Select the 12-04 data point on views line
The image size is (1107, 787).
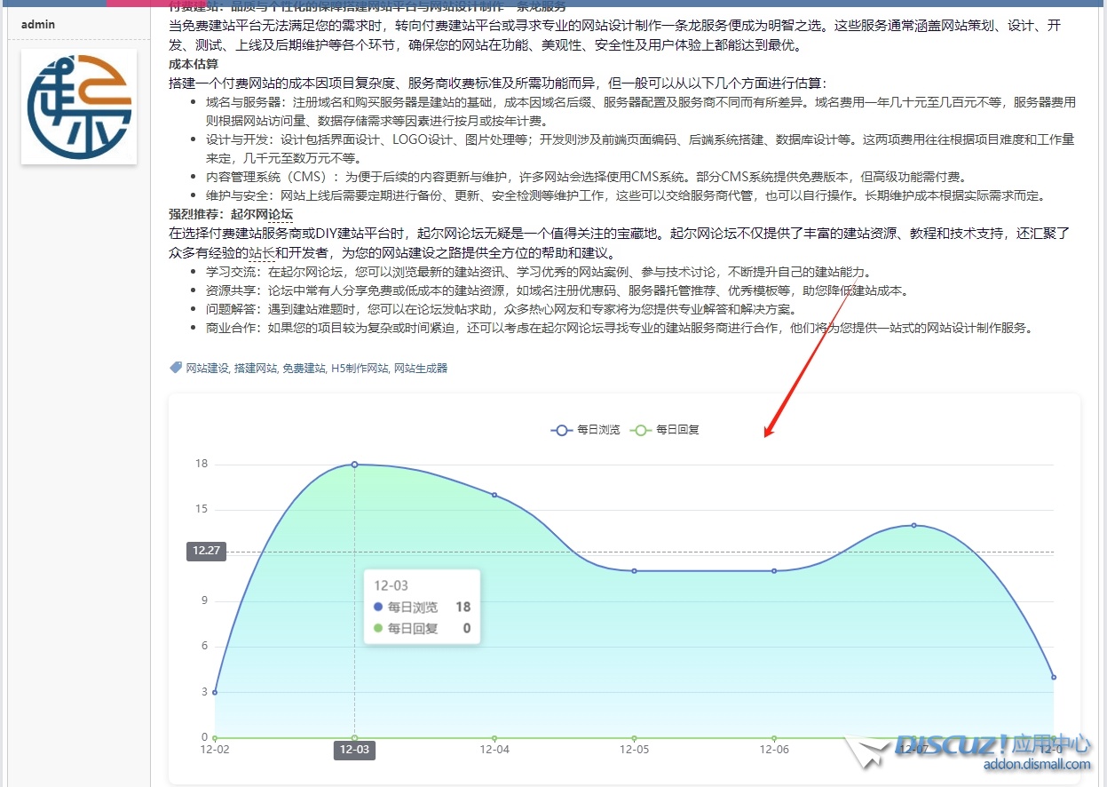point(494,495)
